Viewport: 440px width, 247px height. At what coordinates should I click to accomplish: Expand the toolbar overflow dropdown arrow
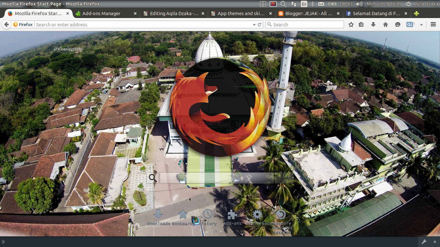[421, 24]
